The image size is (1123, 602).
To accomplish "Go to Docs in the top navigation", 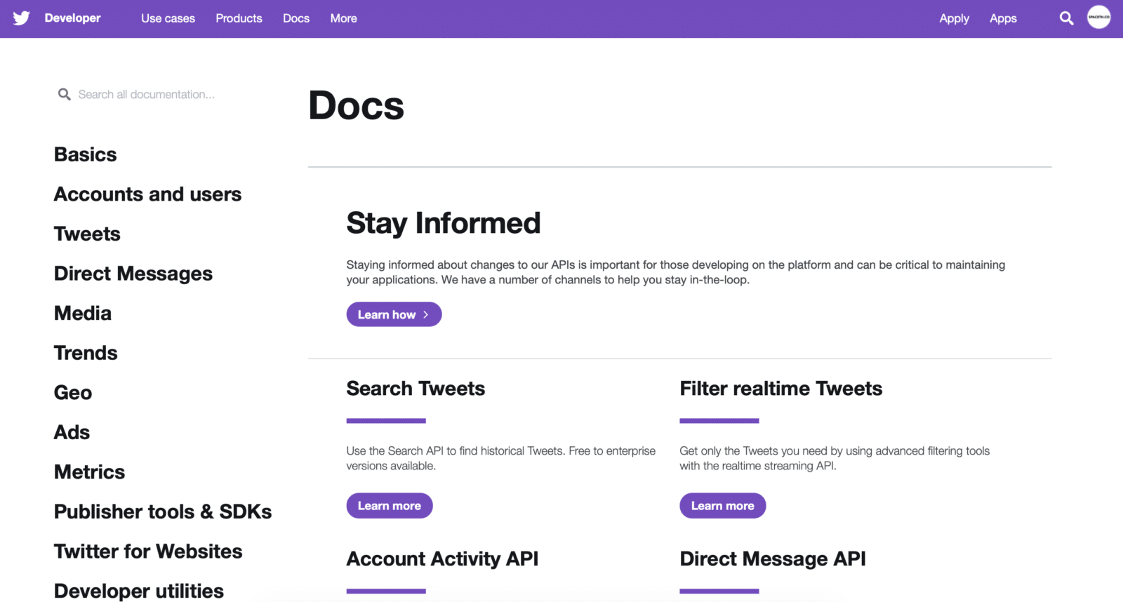I will (296, 18).
